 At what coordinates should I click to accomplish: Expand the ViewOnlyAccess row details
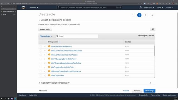(x=45, y=76)
